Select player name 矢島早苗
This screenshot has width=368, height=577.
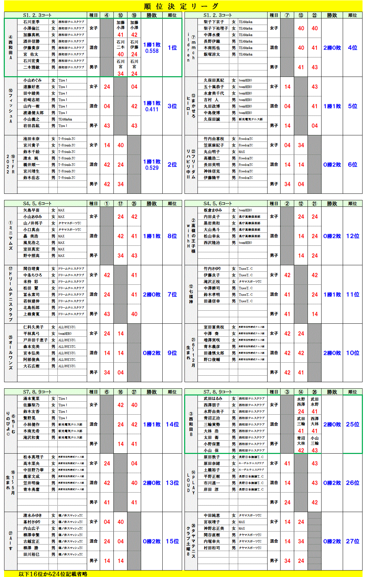[31, 210]
